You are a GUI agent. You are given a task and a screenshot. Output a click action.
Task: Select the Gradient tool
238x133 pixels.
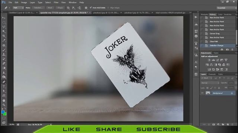point(4,68)
